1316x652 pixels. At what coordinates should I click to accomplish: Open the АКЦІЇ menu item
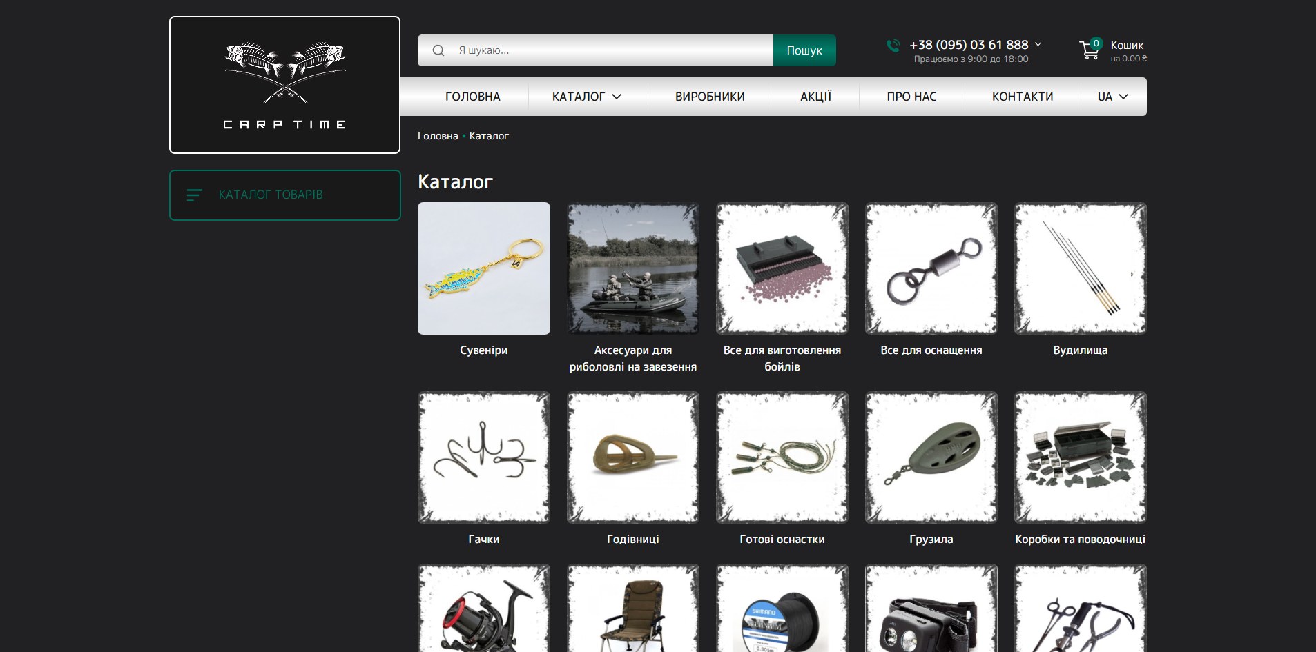point(816,97)
